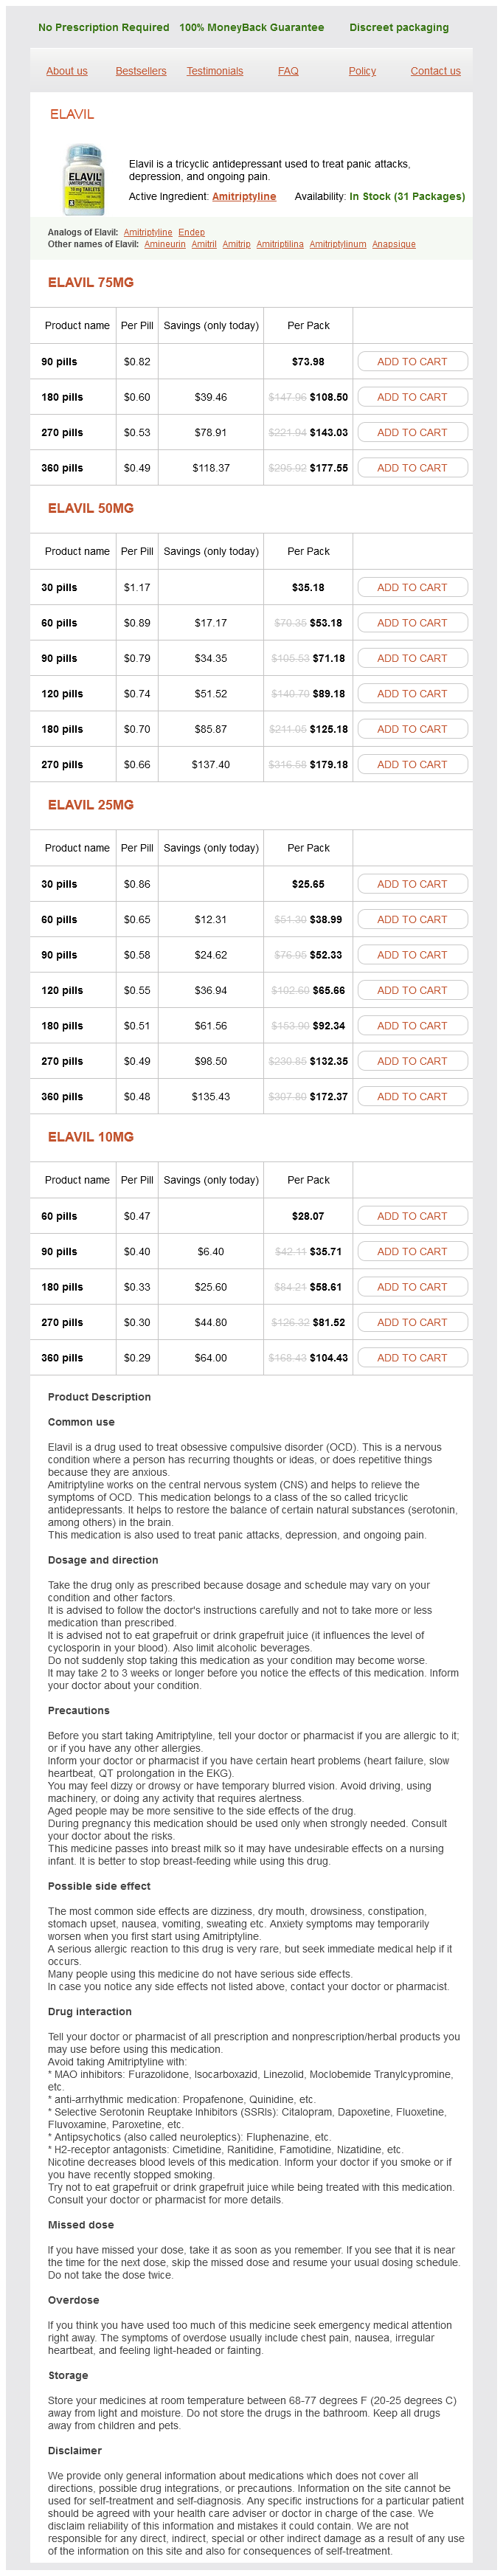Add Elavil 10mg 60 pills to cart
503x2576 pixels.
(x=412, y=1217)
